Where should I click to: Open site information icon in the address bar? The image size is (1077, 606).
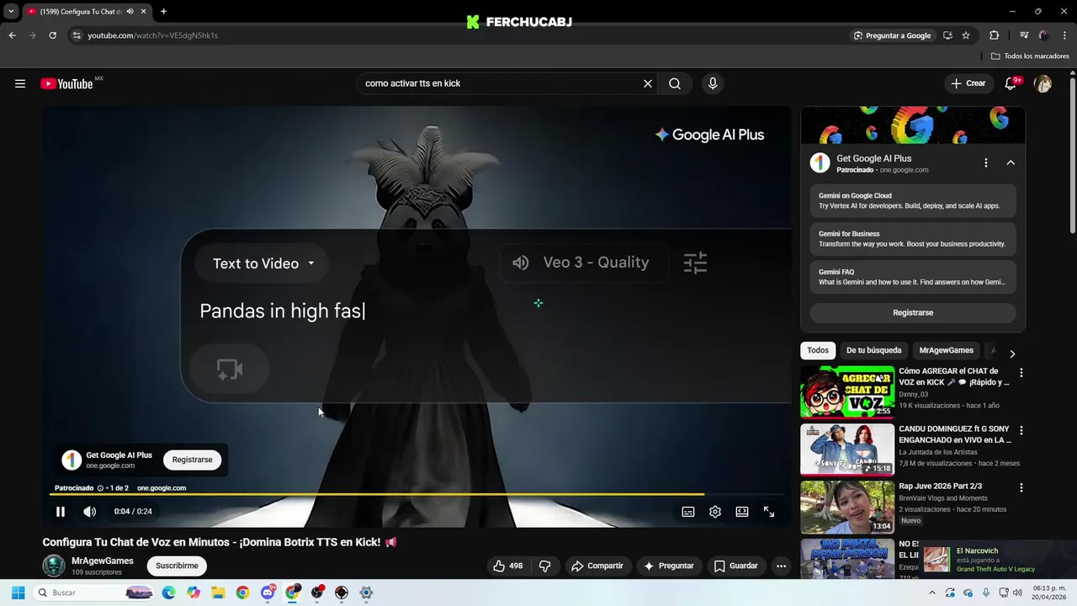tap(77, 35)
